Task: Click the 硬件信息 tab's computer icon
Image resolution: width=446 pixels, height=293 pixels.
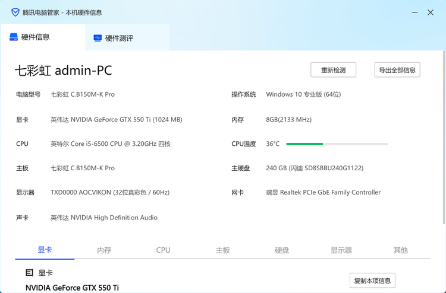Action: [14, 37]
